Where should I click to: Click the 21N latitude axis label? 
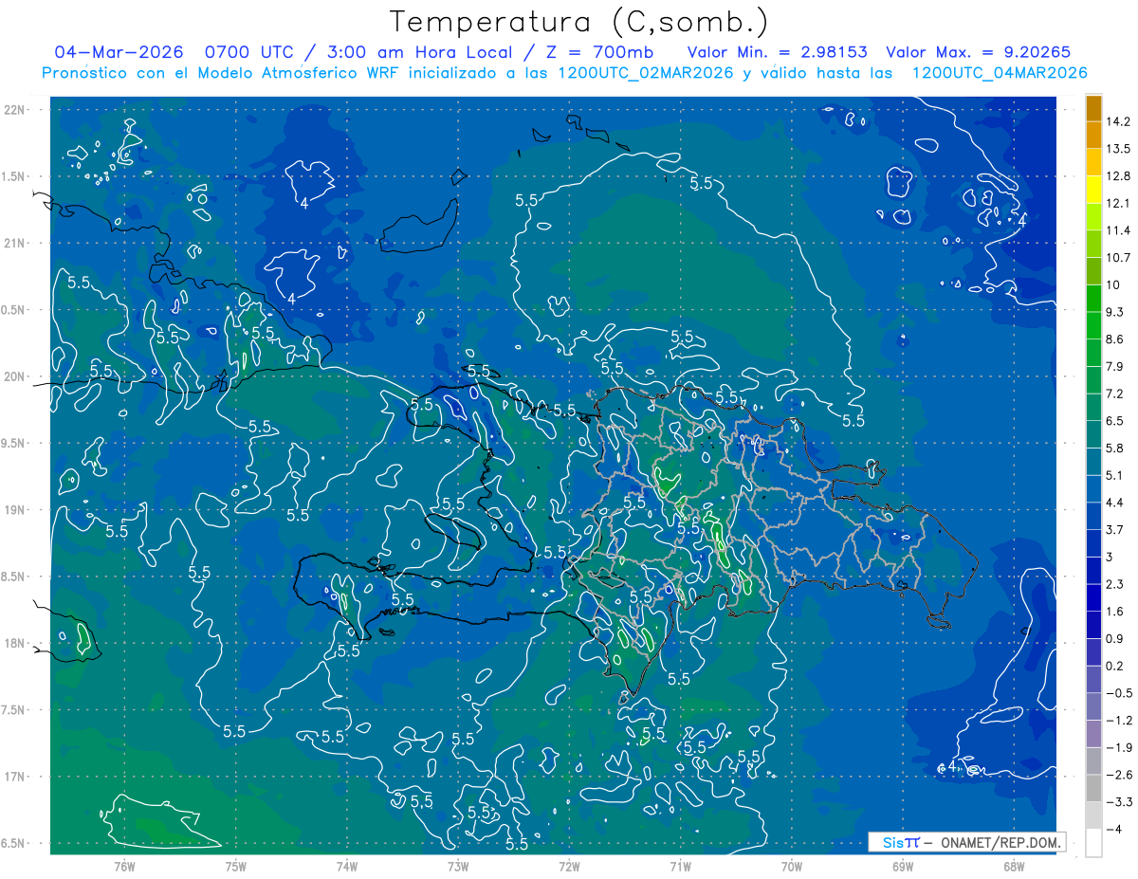[14, 244]
